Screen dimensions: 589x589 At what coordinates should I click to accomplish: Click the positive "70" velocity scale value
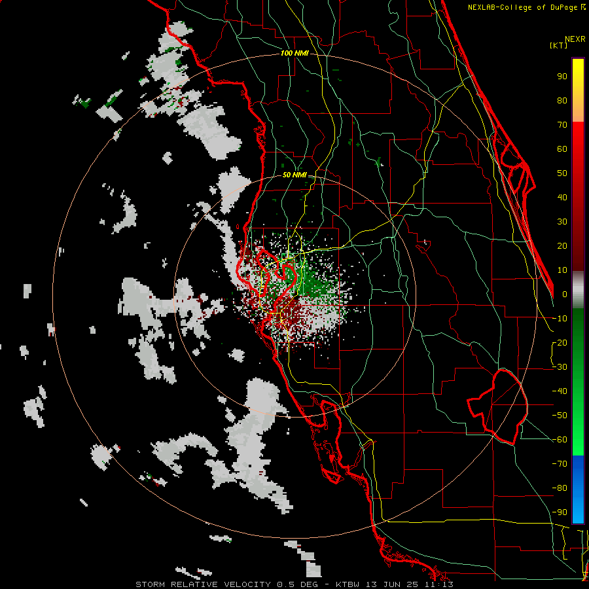click(562, 125)
